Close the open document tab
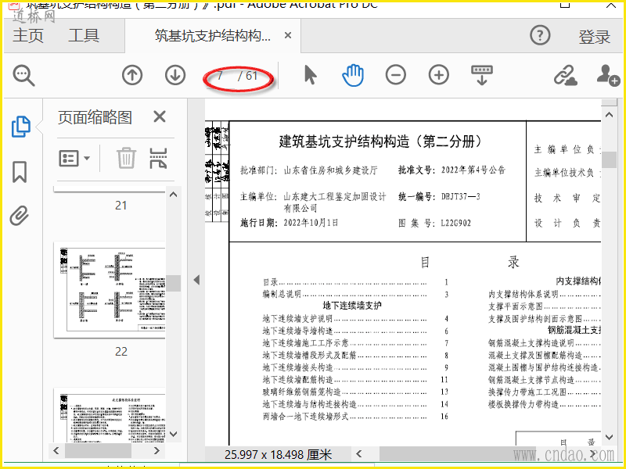This screenshot has height=469, width=626. [288, 35]
